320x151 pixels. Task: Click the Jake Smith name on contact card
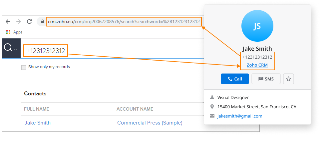point(257,49)
